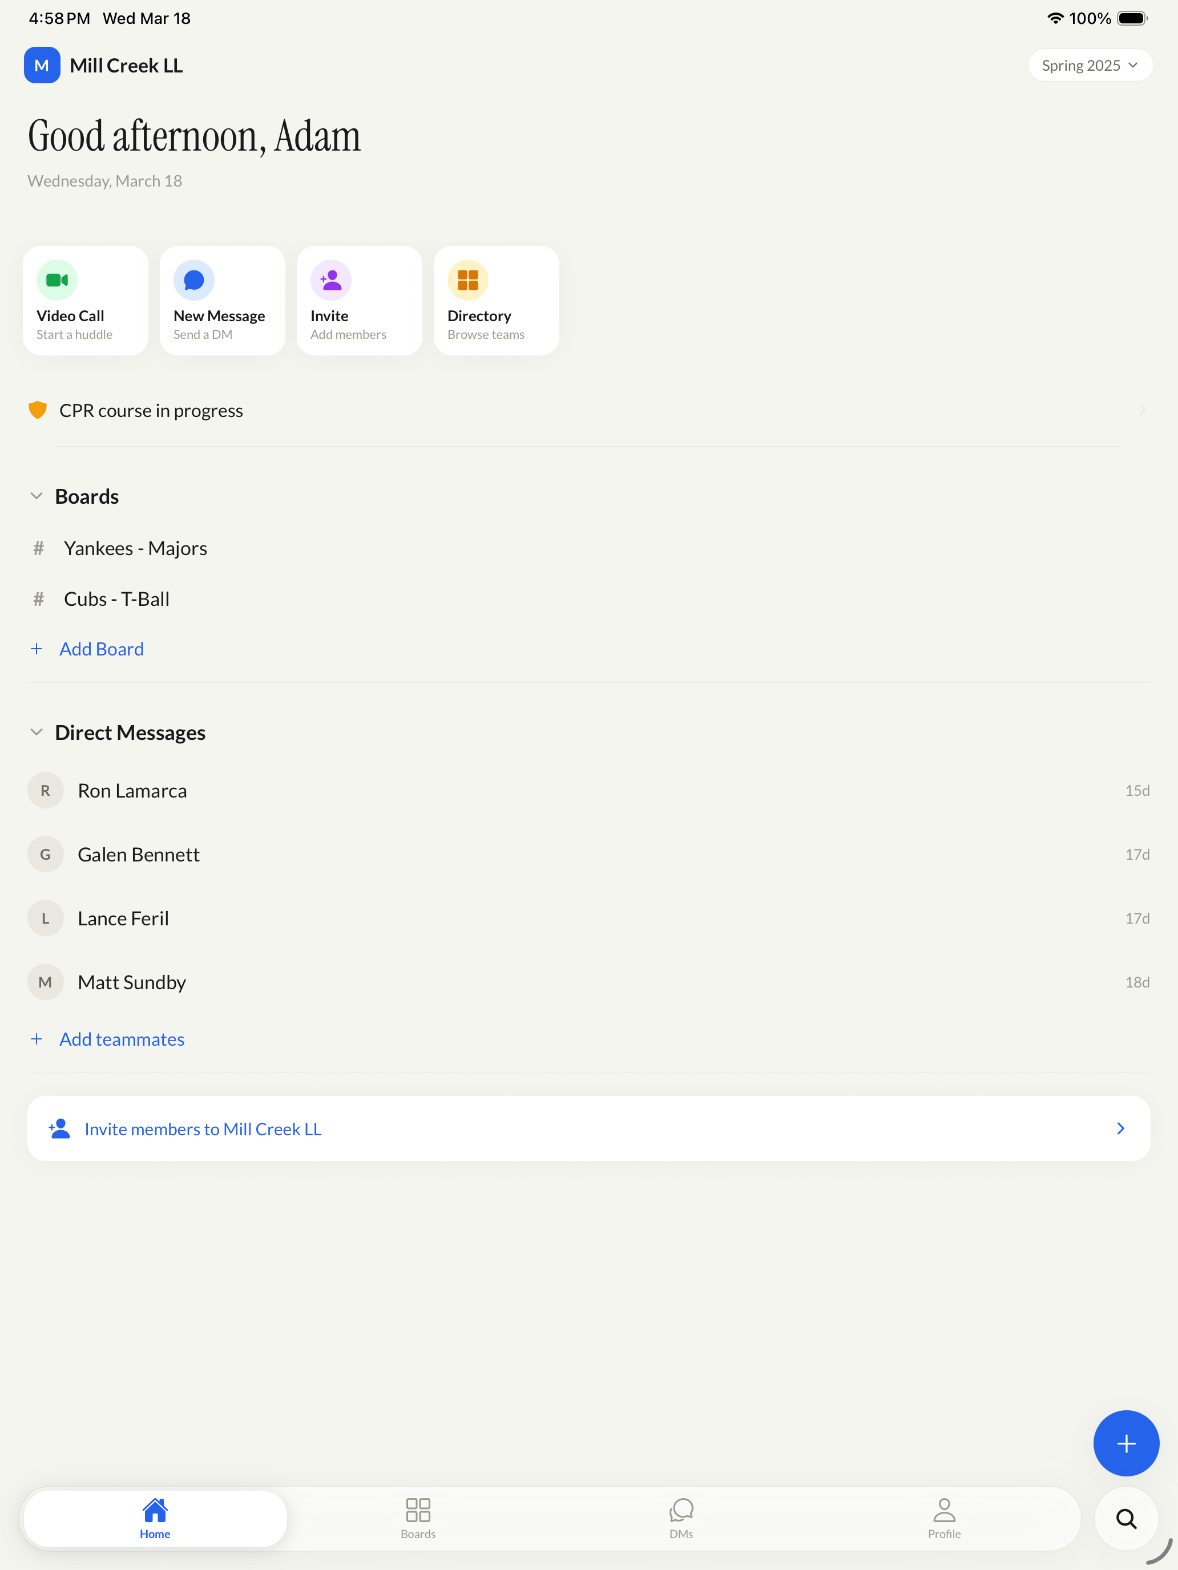The image size is (1178, 1570).
Task: Switch to the Boards tab
Action: 418,1519
